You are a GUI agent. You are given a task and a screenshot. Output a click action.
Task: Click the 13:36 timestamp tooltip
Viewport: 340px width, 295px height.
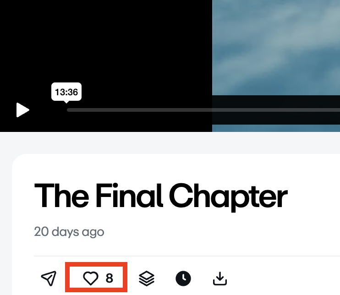click(66, 92)
